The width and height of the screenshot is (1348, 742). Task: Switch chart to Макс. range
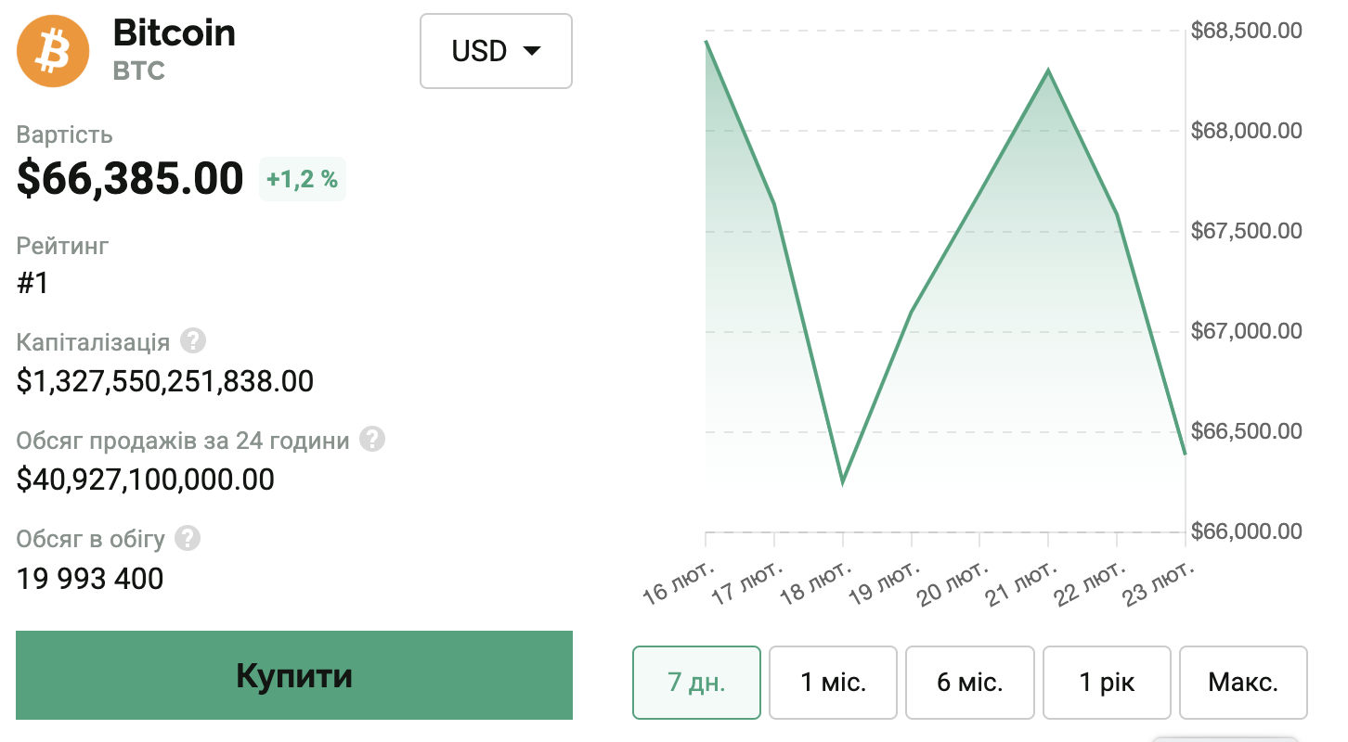[x=1243, y=683]
